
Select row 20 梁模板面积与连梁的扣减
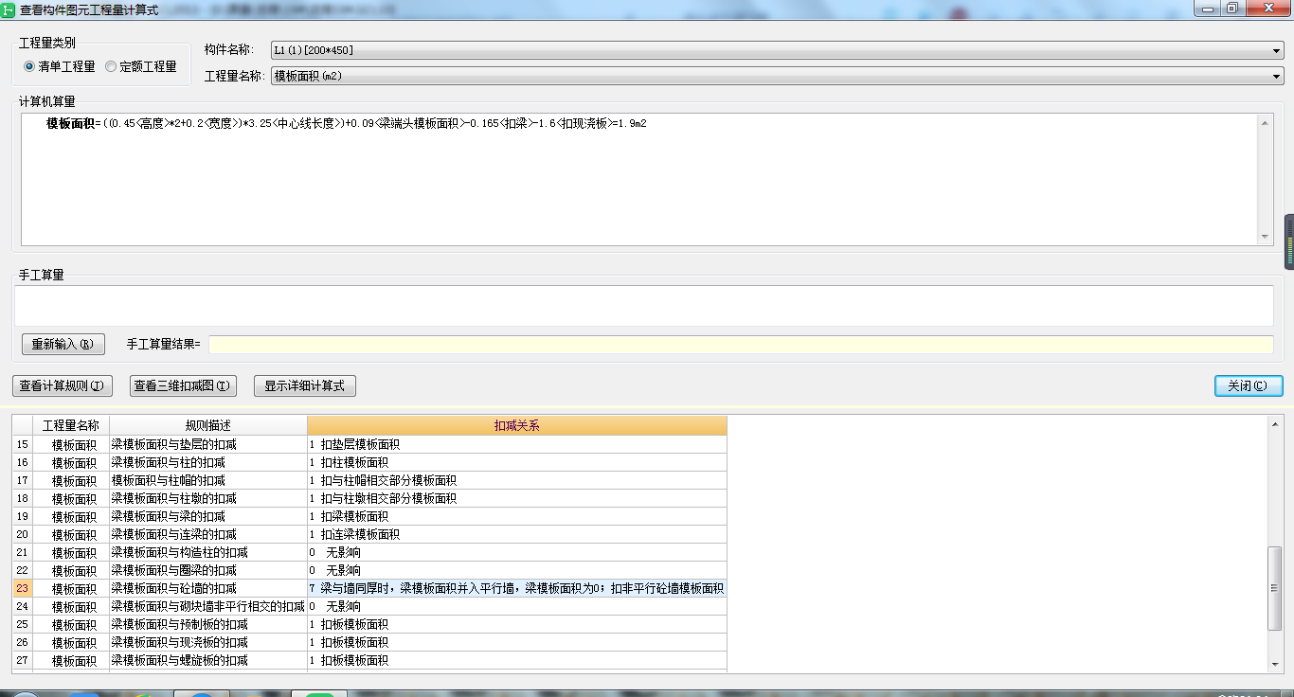[369, 534]
